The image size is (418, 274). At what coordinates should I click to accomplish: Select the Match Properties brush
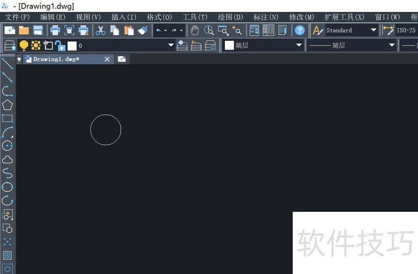[143, 30]
